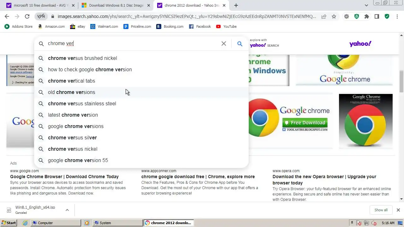Open Addons Store bookmark

[x=19, y=26]
